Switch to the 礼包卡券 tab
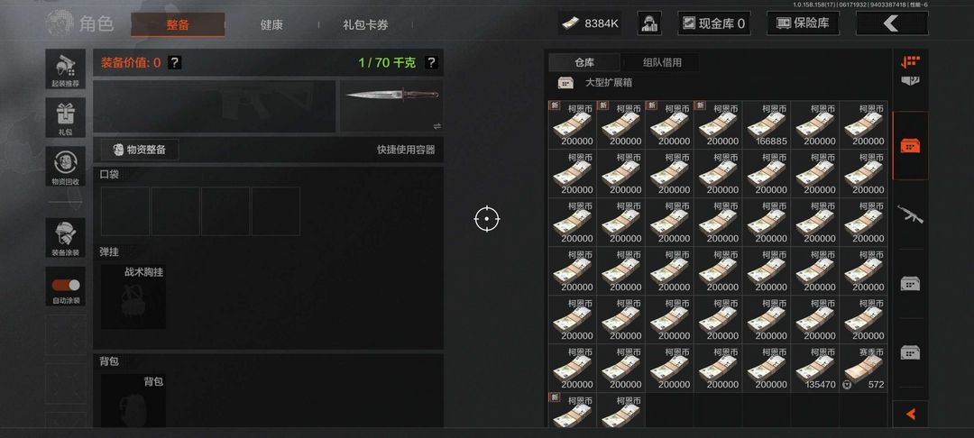Image resolution: width=974 pixels, height=438 pixels. point(365,25)
